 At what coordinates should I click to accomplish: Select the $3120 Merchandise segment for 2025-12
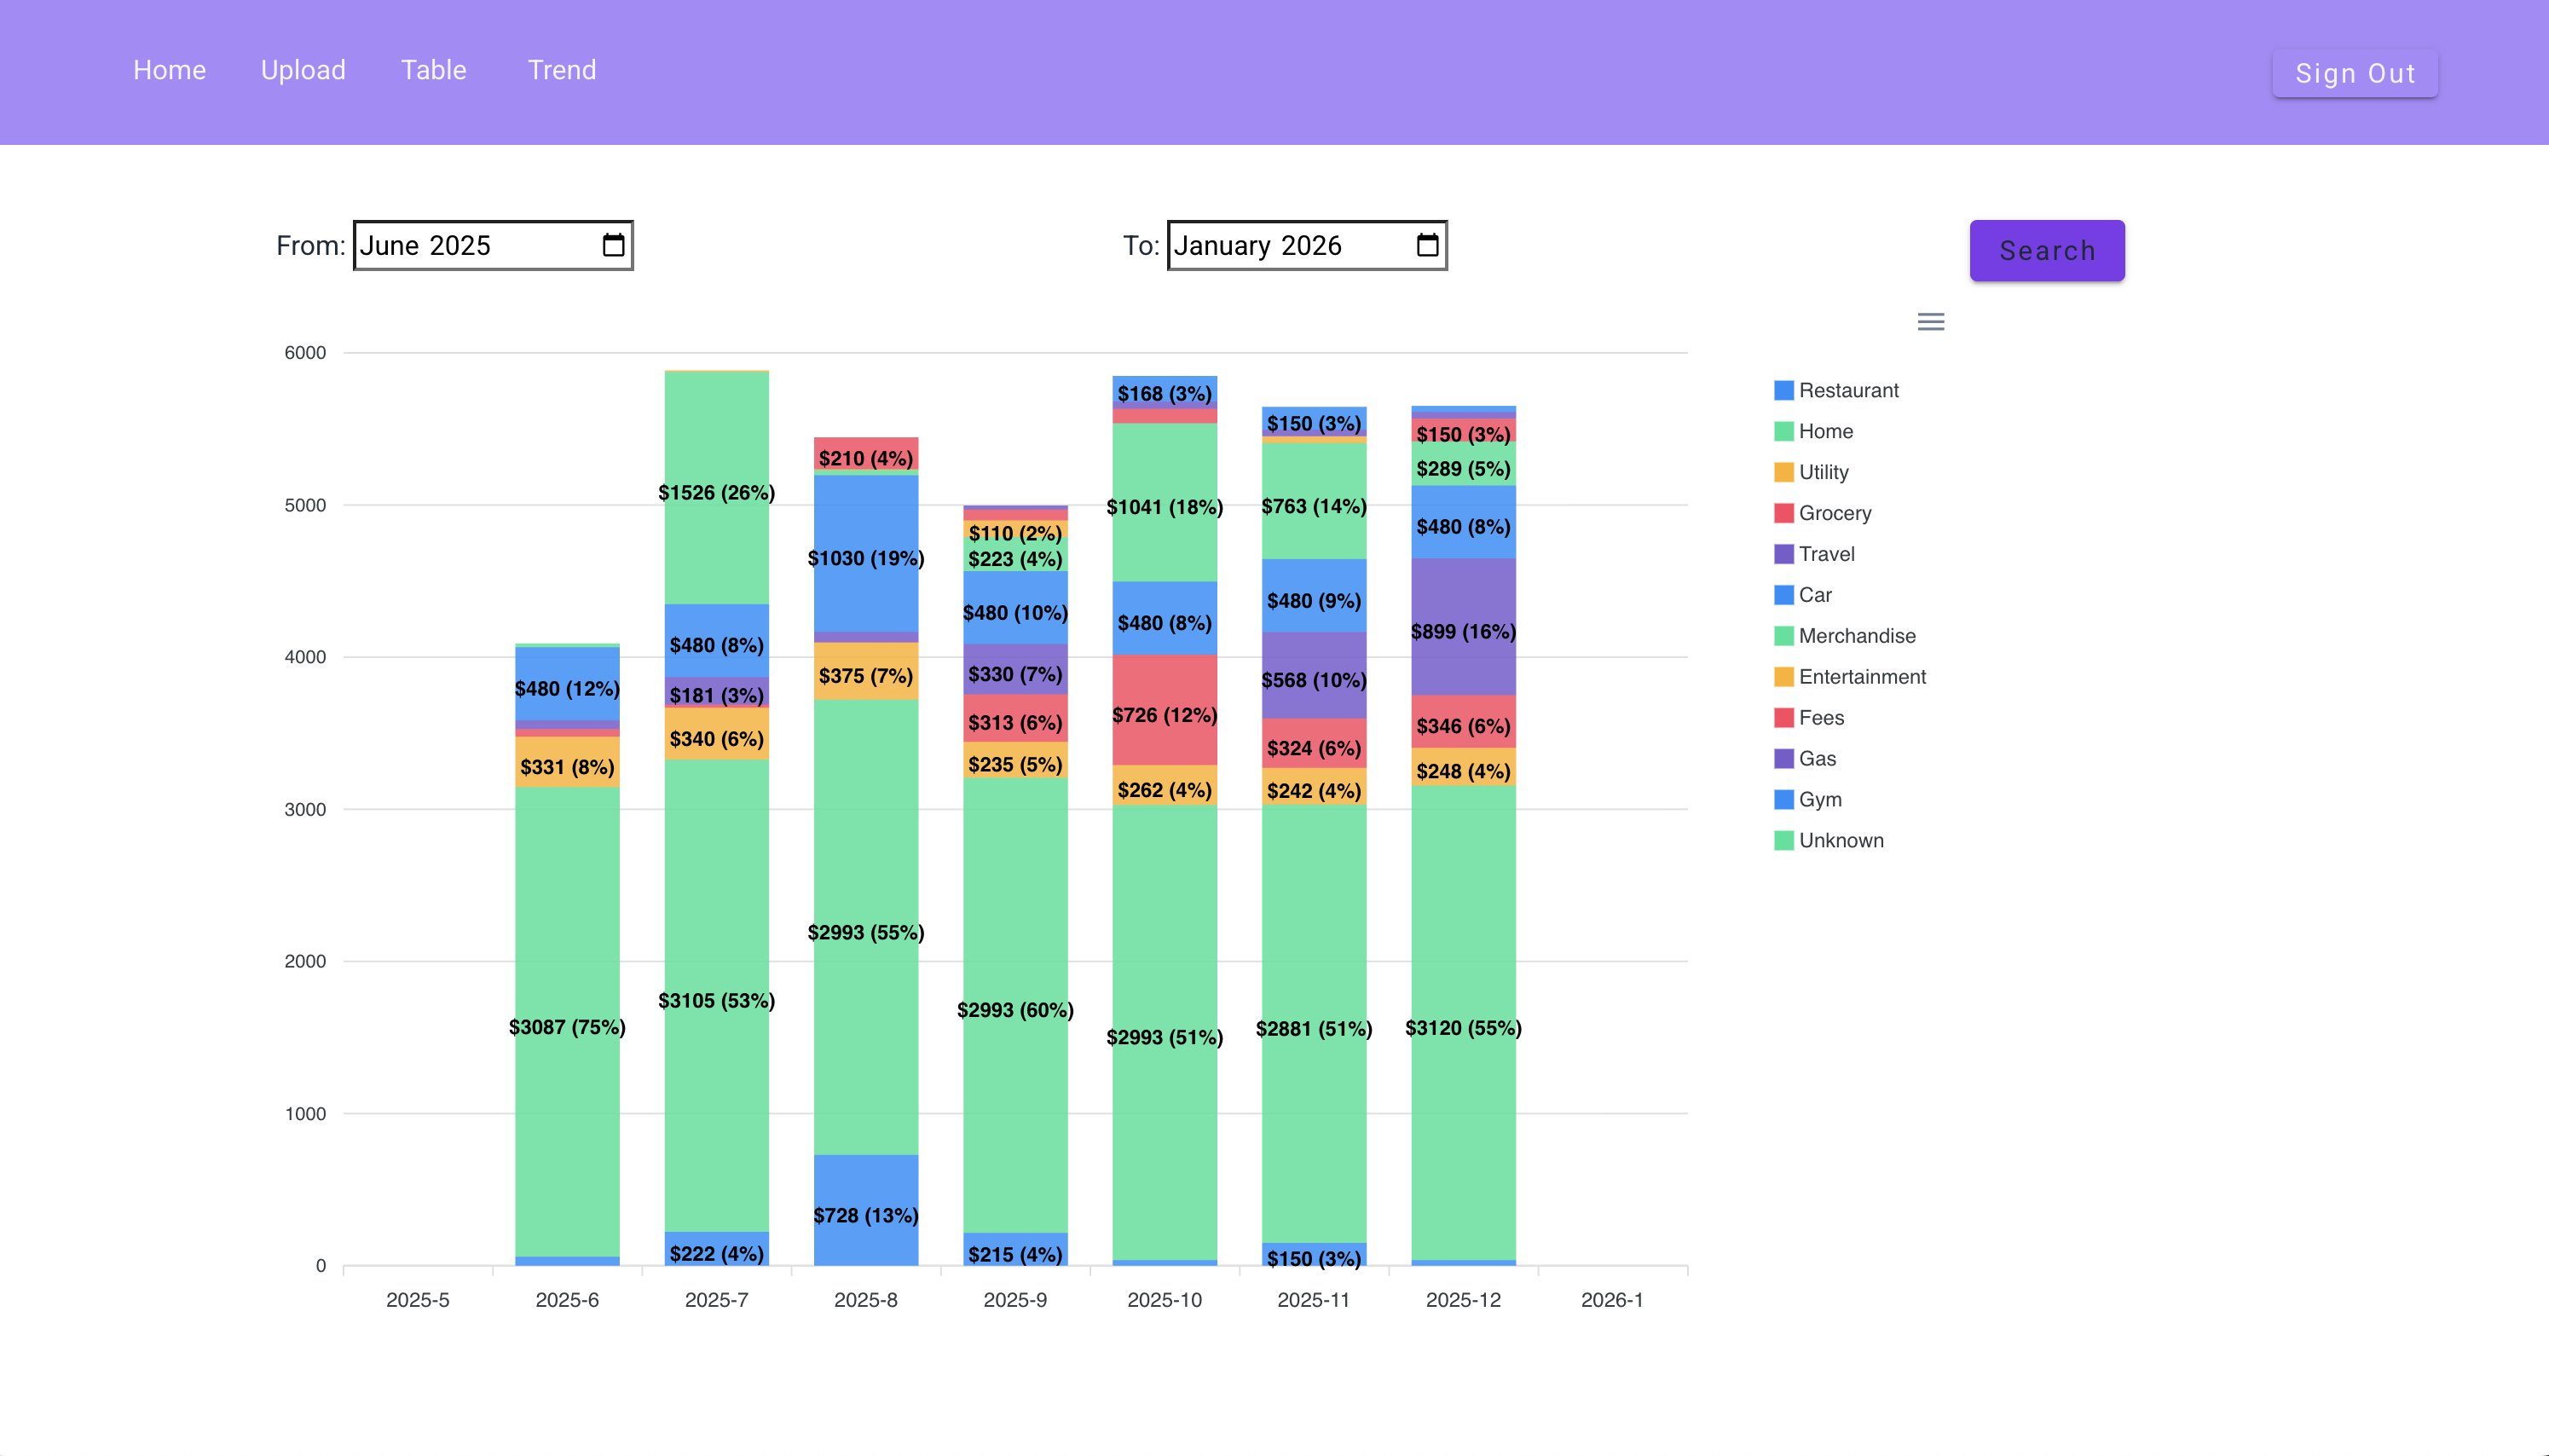[x=1464, y=1027]
